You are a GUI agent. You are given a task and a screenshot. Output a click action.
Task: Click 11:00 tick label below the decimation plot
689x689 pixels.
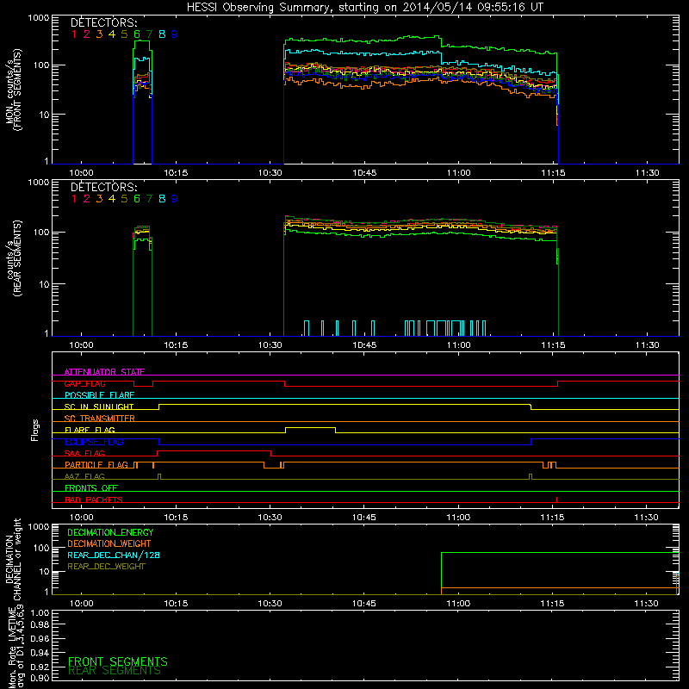point(458,604)
